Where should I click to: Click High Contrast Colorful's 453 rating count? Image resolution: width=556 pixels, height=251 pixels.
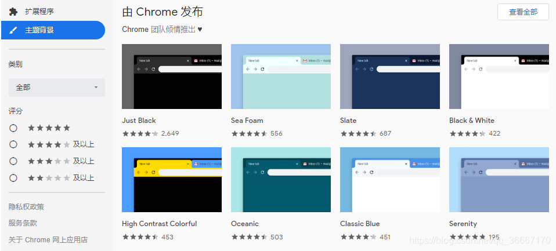click(x=167, y=237)
